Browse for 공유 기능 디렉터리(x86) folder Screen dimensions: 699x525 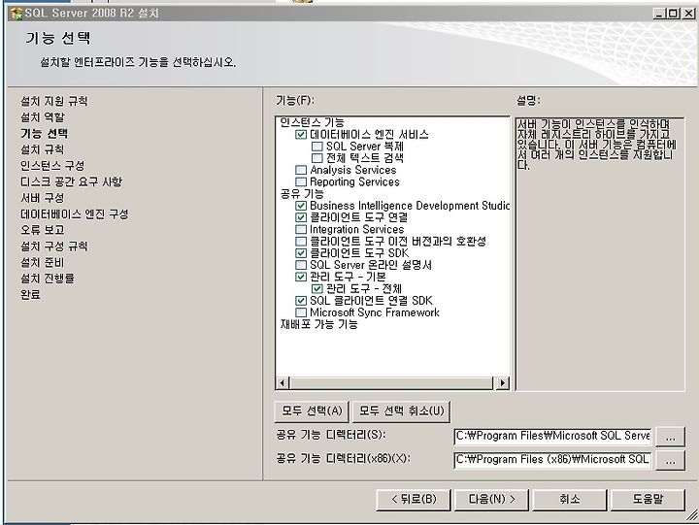[670, 460]
